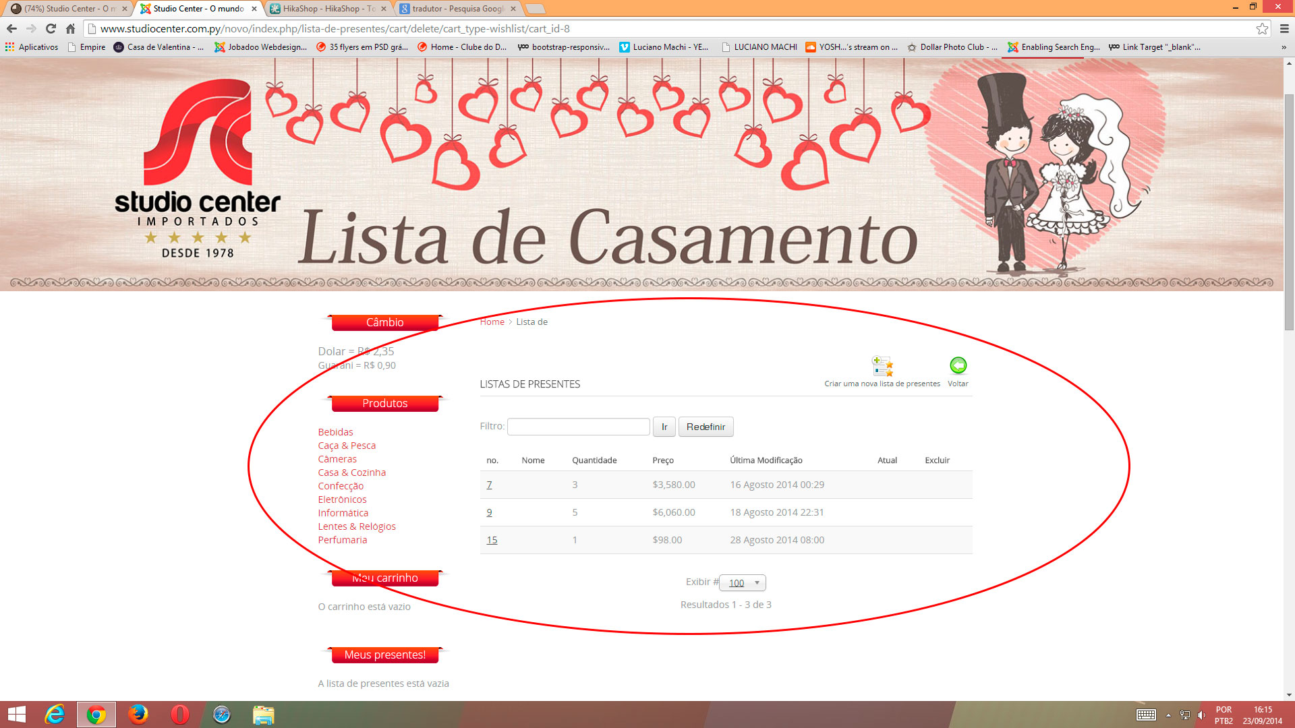Open the Caça & Pesca category
This screenshot has height=728, width=1295.
click(347, 446)
